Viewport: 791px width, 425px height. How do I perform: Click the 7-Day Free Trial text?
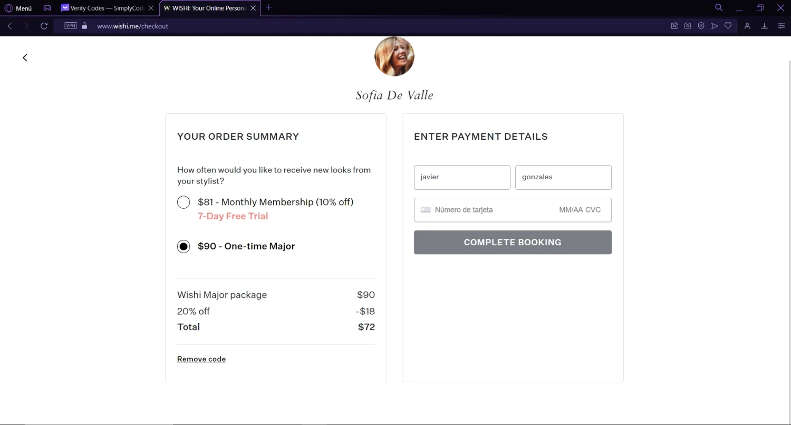tap(233, 216)
